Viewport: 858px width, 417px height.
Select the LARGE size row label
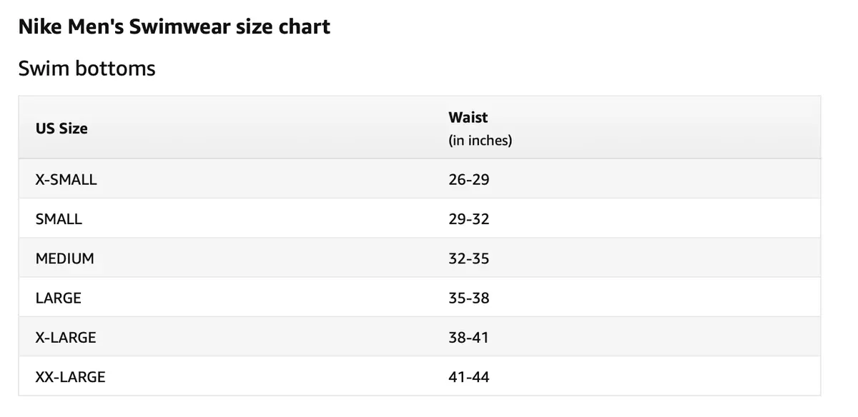point(58,298)
